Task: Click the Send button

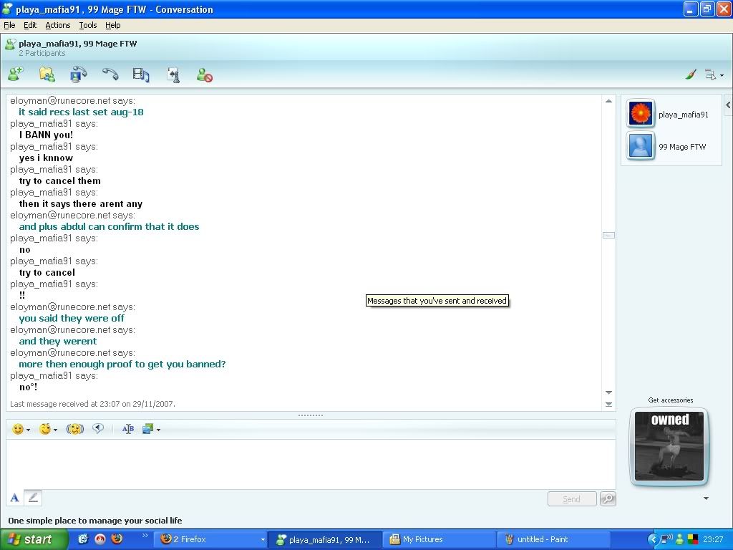Action: [x=571, y=499]
